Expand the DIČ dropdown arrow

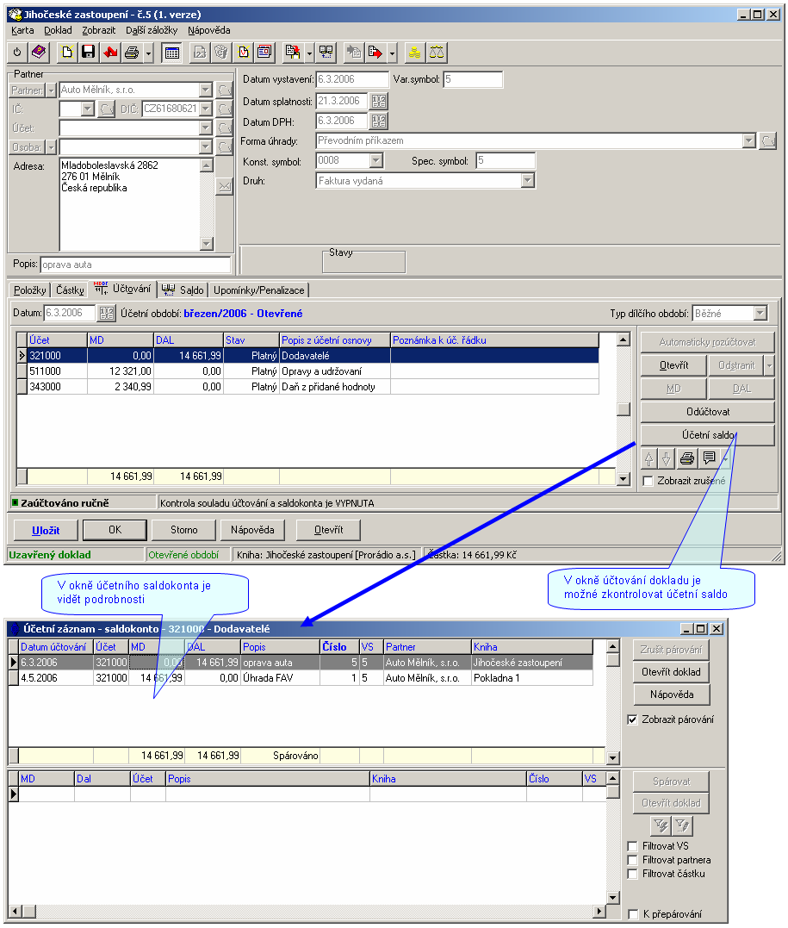pos(206,109)
